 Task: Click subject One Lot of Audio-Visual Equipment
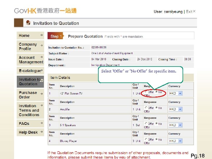pos(112,53)
